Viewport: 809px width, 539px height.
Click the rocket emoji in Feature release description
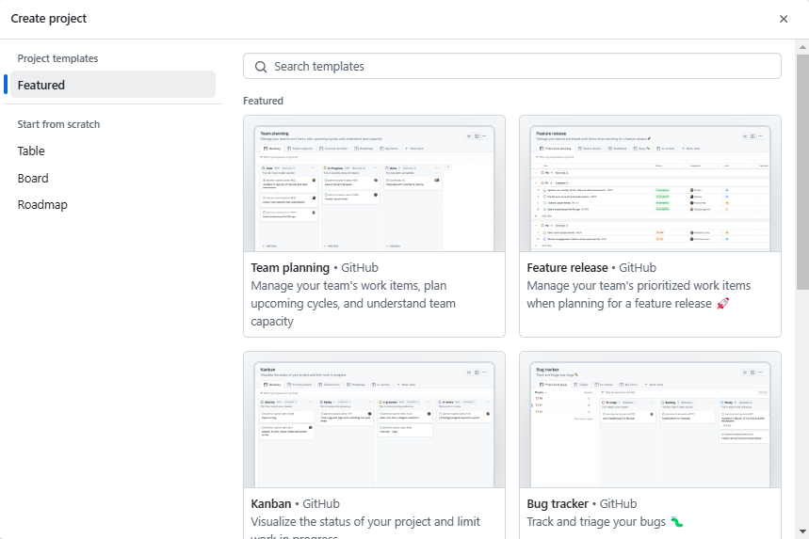click(x=723, y=304)
